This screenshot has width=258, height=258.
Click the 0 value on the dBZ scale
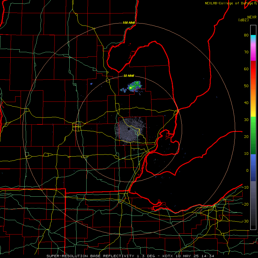click(x=247, y=171)
